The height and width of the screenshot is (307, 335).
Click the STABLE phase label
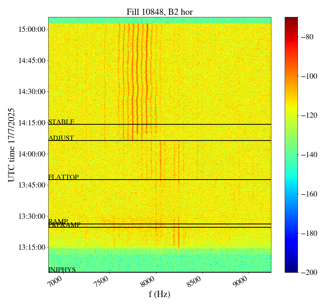tap(61, 122)
